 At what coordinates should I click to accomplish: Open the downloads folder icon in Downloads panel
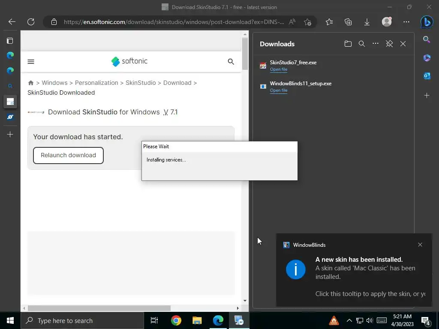(x=348, y=44)
